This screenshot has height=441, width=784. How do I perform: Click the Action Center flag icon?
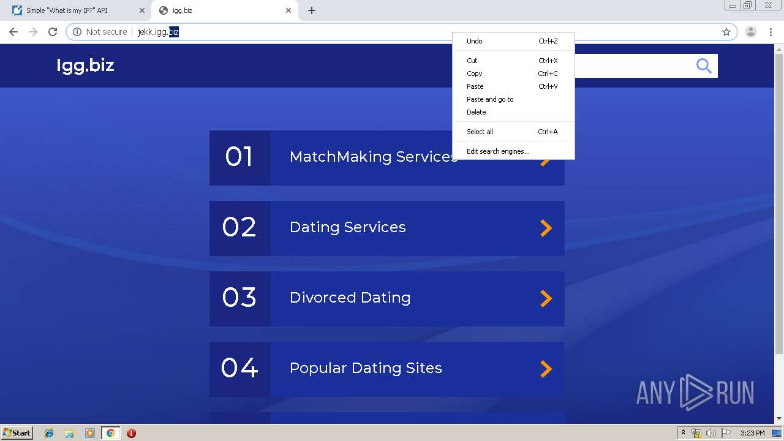[x=726, y=433]
